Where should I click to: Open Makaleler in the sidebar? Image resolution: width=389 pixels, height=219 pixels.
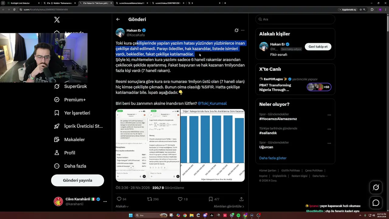click(x=69, y=140)
